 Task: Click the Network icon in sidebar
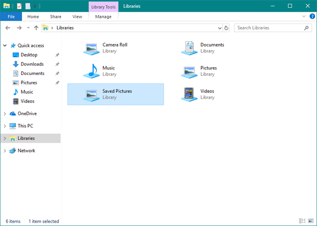(x=13, y=151)
